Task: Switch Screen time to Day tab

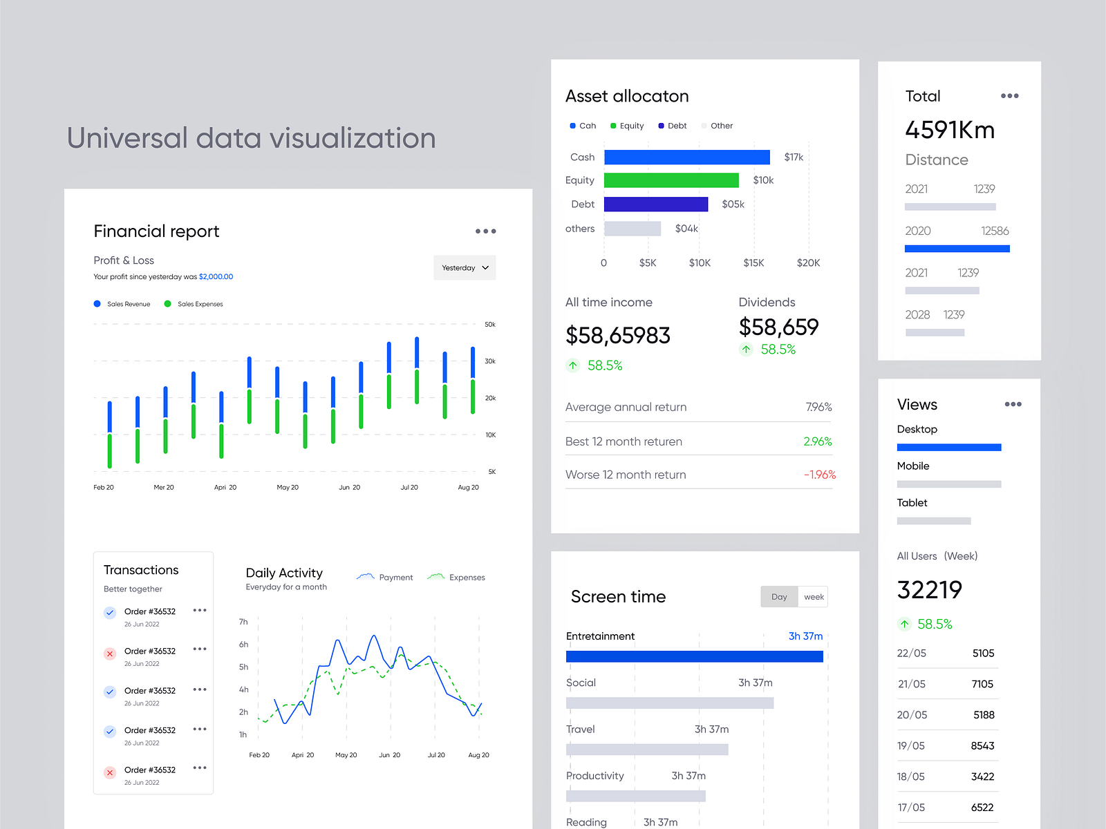Action: coord(779,597)
